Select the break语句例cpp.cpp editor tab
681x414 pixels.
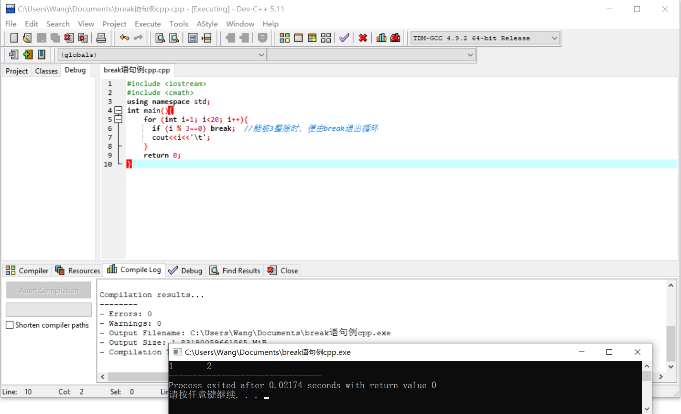[137, 70]
